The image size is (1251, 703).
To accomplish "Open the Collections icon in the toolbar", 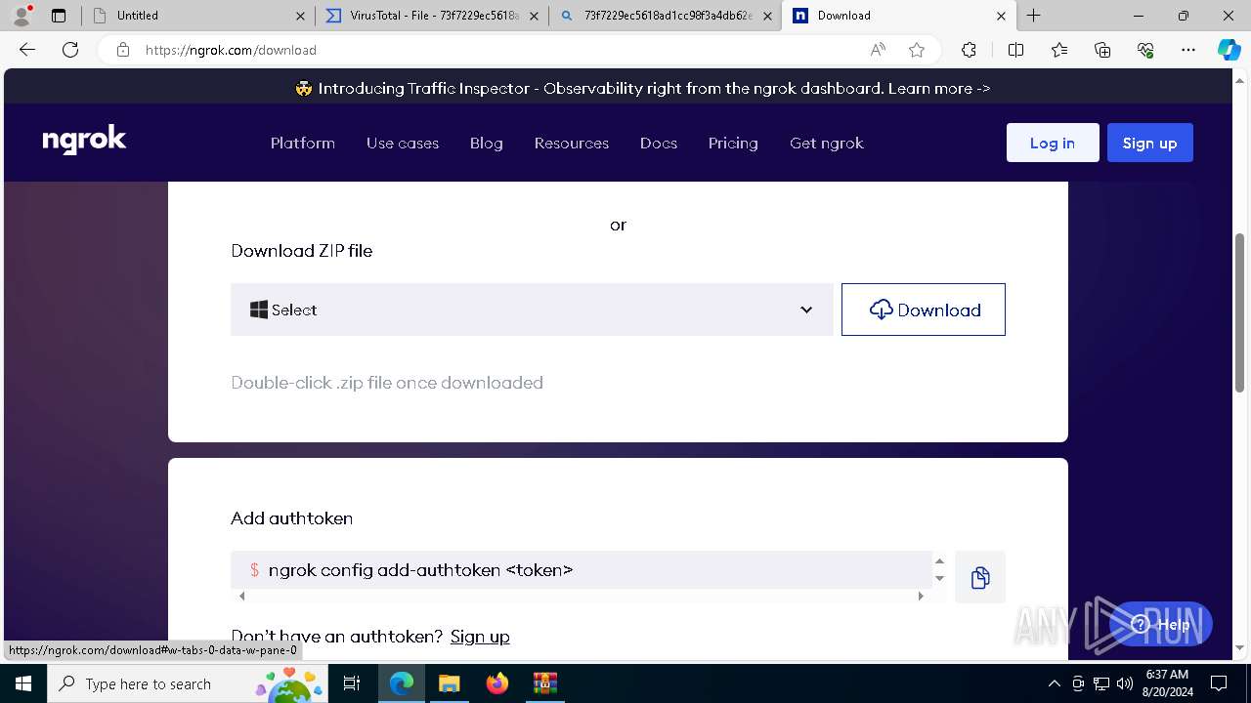I will (x=1102, y=50).
